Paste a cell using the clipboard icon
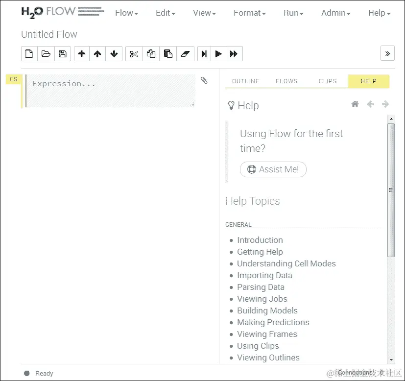405x381 pixels. coord(168,54)
